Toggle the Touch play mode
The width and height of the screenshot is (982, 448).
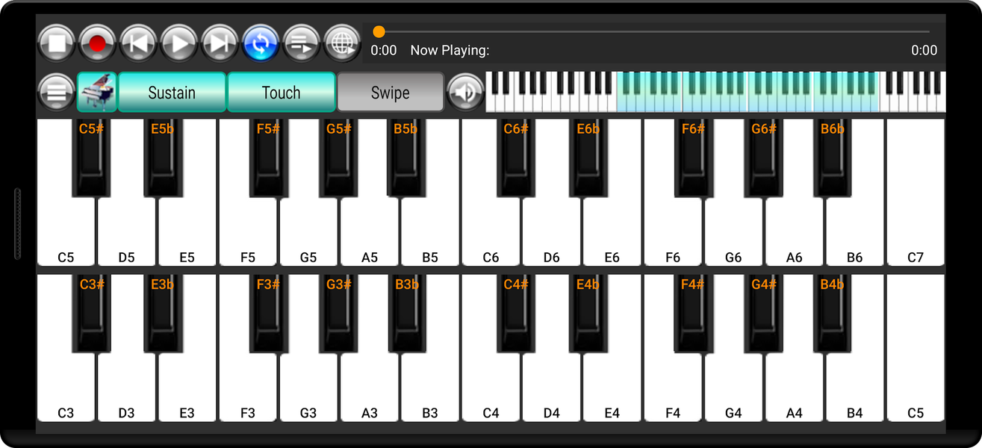click(282, 92)
